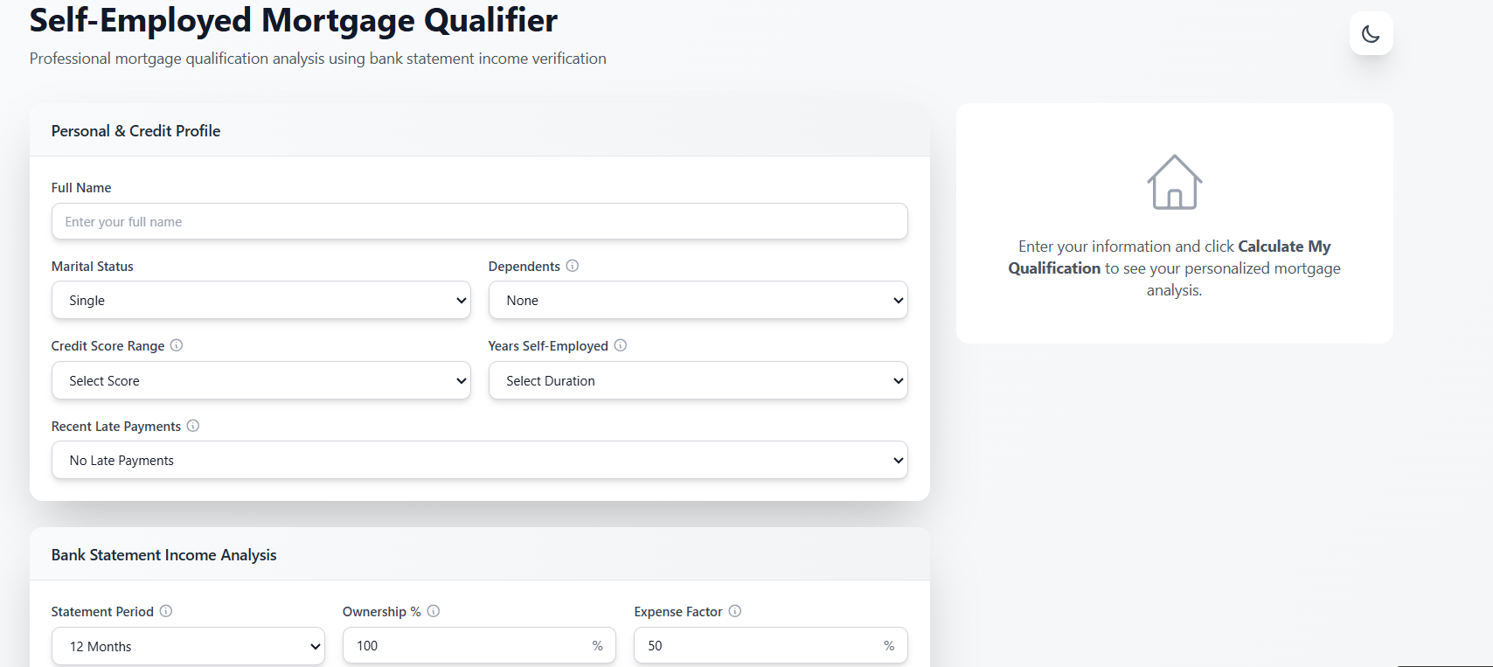
Task: Click the Full Name input field
Action: coord(480,221)
